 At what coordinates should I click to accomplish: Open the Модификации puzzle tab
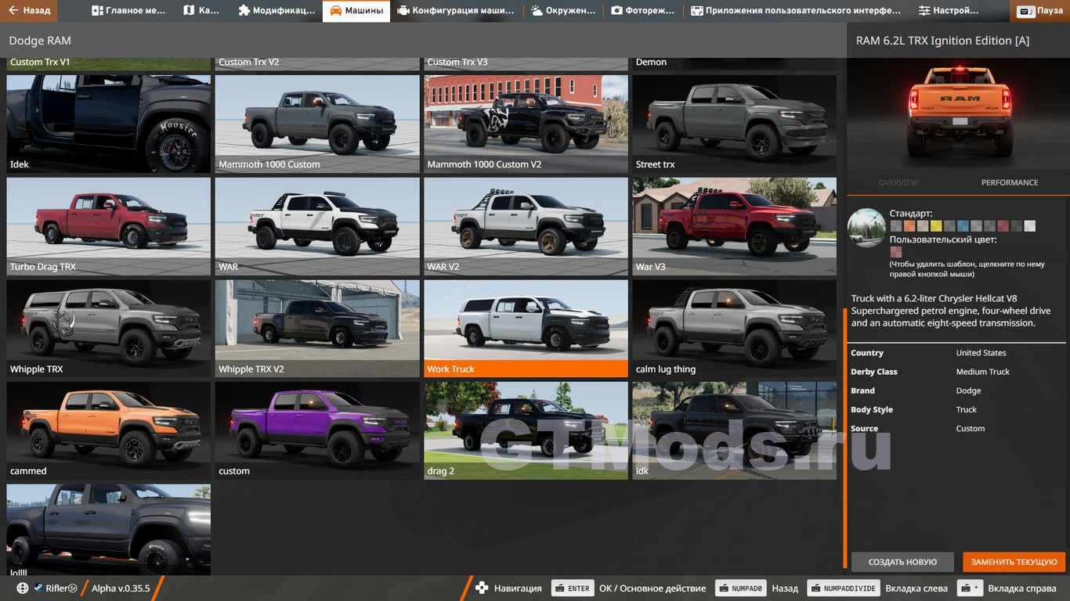pyautogui.click(x=277, y=11)
